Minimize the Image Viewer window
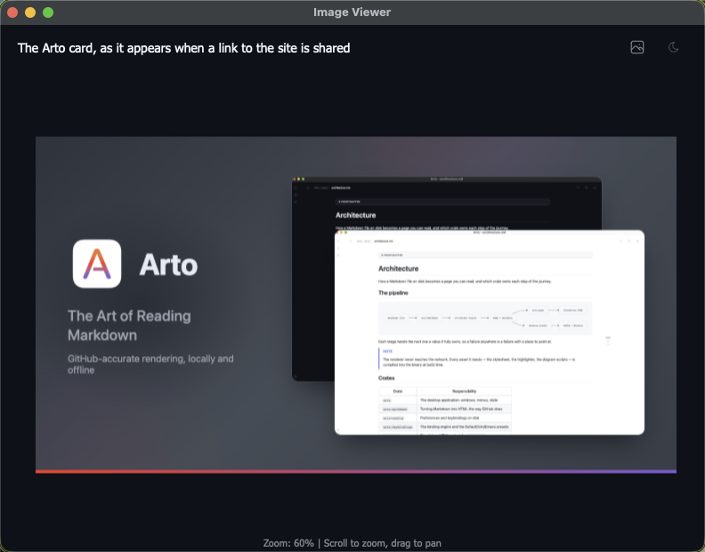The width and height of the screenshot is (705, 552). (30, 12)
